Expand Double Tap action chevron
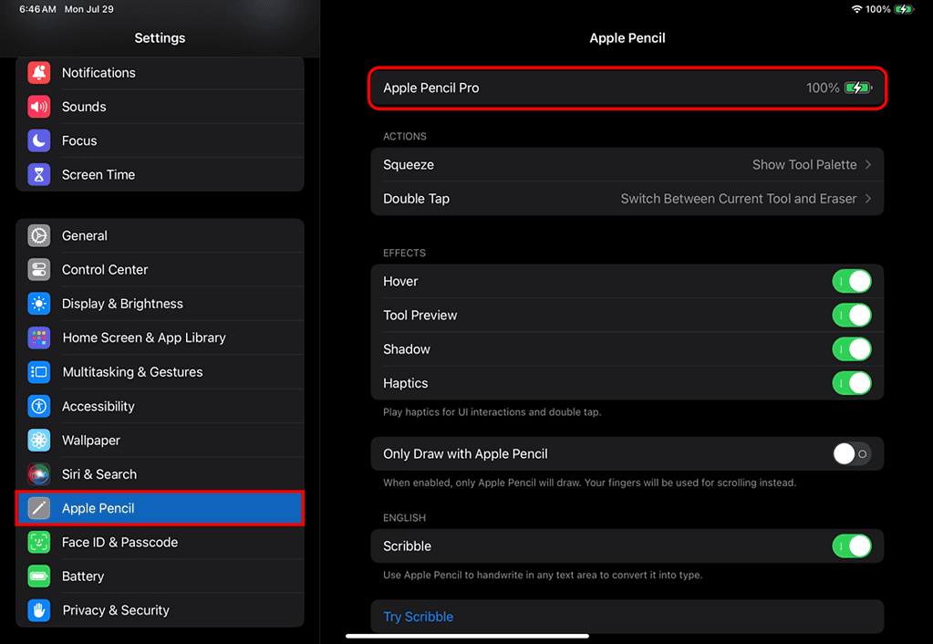 point(867,199)
